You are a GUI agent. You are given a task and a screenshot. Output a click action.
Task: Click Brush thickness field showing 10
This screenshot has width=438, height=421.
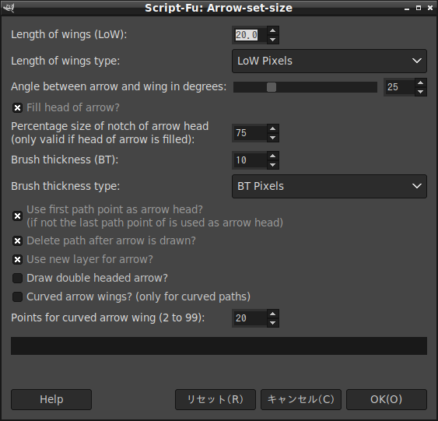pyautogui.click(x=250, y=160)
